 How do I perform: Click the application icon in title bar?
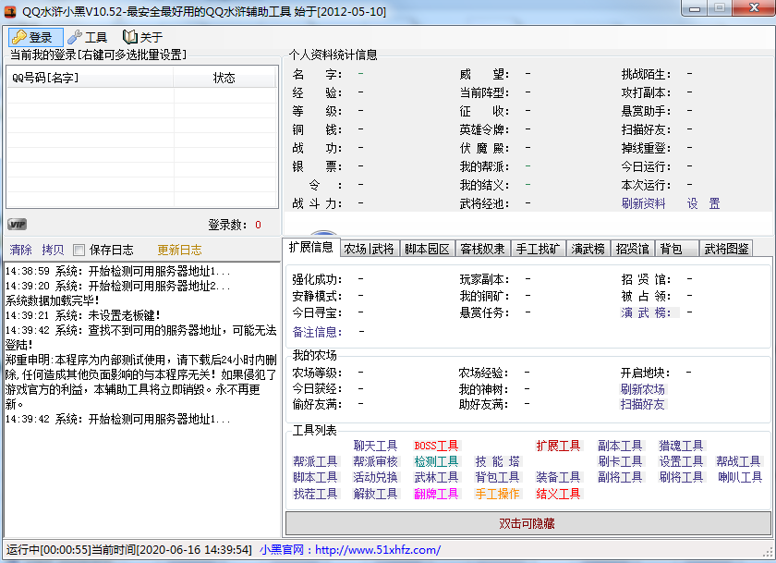(x=10, y=11)
